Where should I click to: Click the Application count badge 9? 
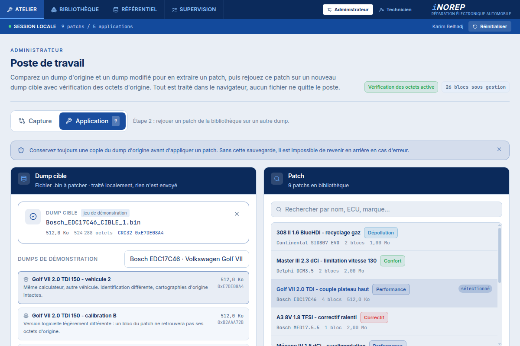pyautogui.click(x=116, y=121)
